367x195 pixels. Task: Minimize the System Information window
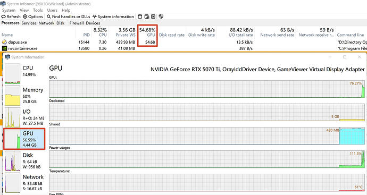click(330, 57)
